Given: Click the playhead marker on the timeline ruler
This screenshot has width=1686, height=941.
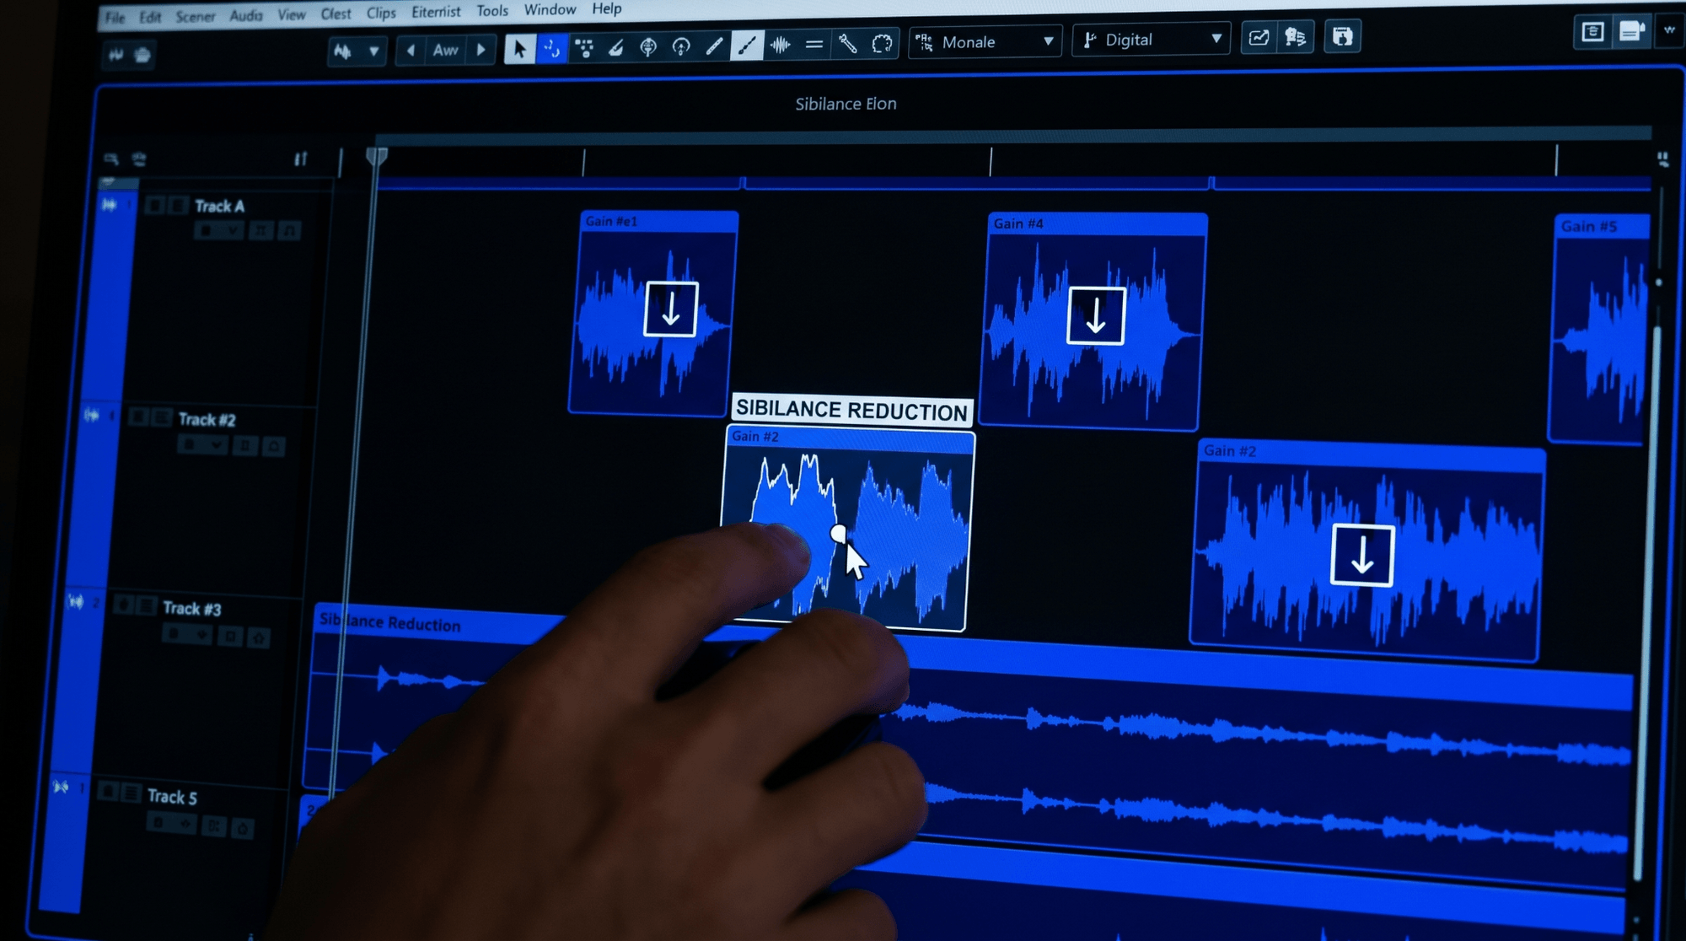Looking at the screenshot, I should click(x=377, y=156).
